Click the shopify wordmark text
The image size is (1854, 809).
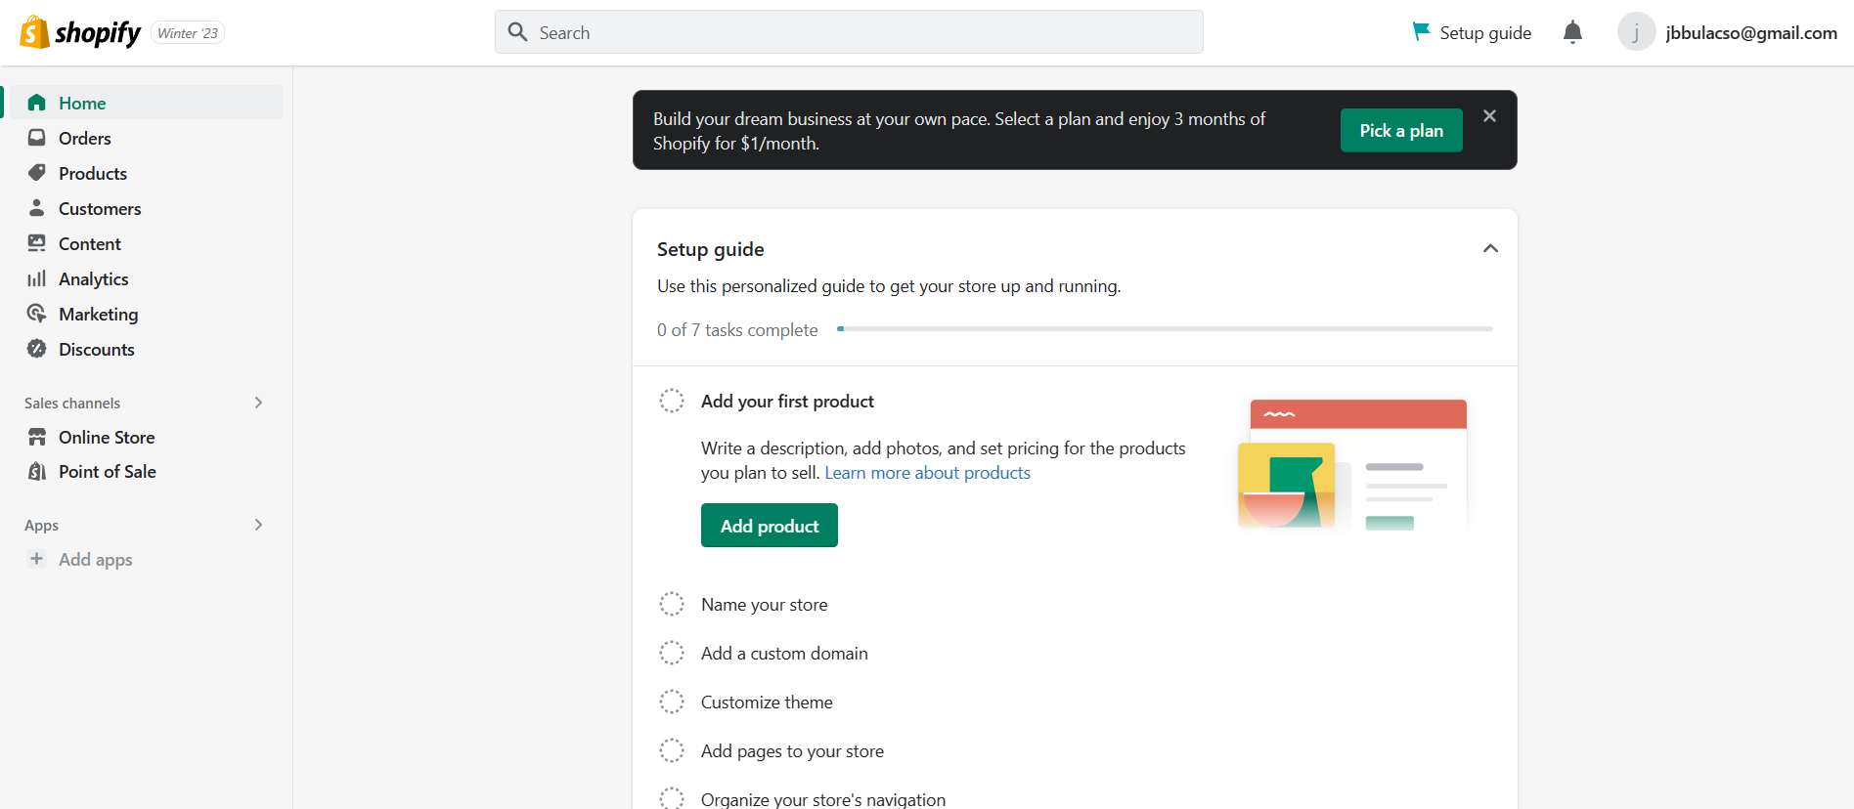98,33
